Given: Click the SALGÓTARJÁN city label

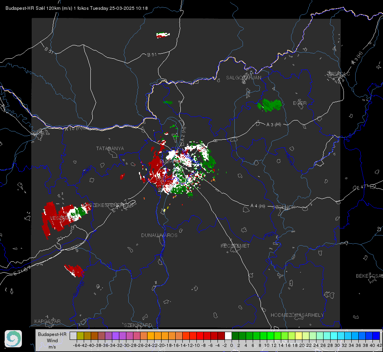Looking at the screenshot, I should [243, 78].
